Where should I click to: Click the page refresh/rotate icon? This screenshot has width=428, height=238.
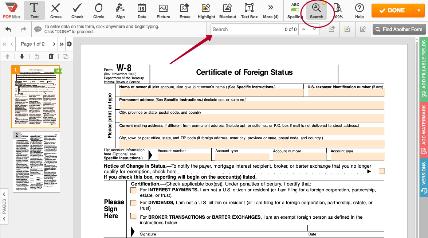click(66, 56)
